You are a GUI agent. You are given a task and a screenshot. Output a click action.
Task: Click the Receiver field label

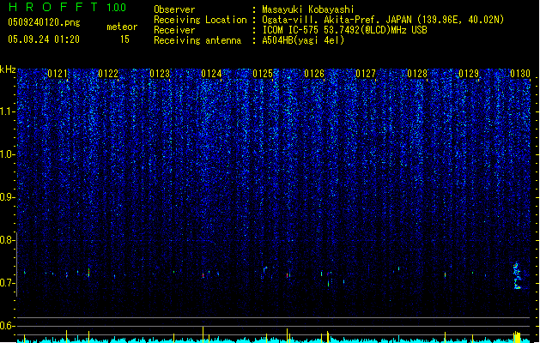(174, 30)
